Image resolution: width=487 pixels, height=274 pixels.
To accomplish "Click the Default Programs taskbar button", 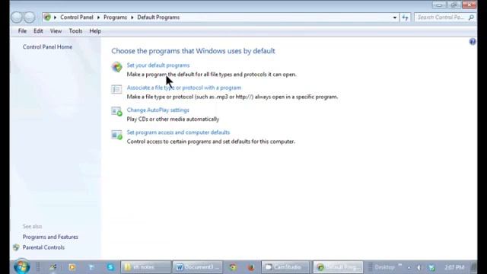I will tap(338, 267).
